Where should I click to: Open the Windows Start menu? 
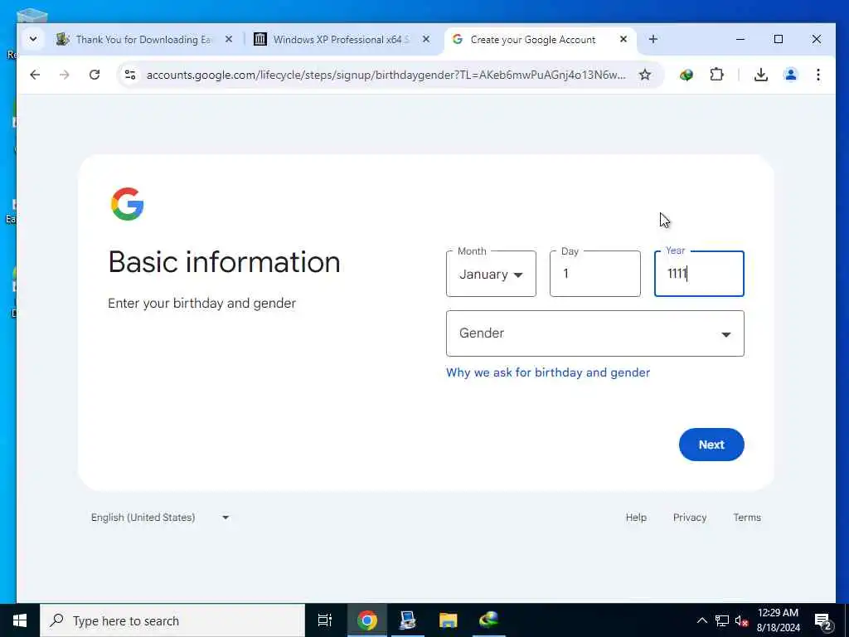20,620
